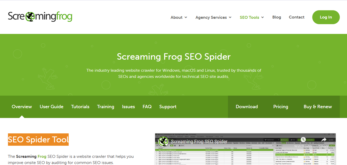
Task: Click the green Log In button
Action: point(326,17)
